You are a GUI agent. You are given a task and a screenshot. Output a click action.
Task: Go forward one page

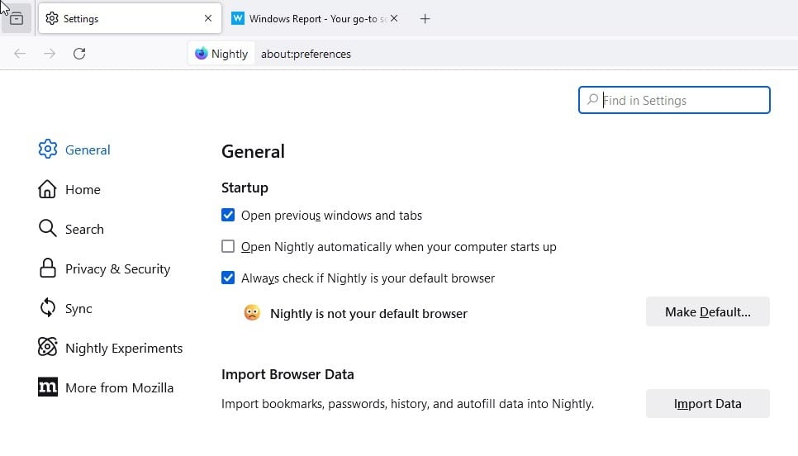point(50,54)
